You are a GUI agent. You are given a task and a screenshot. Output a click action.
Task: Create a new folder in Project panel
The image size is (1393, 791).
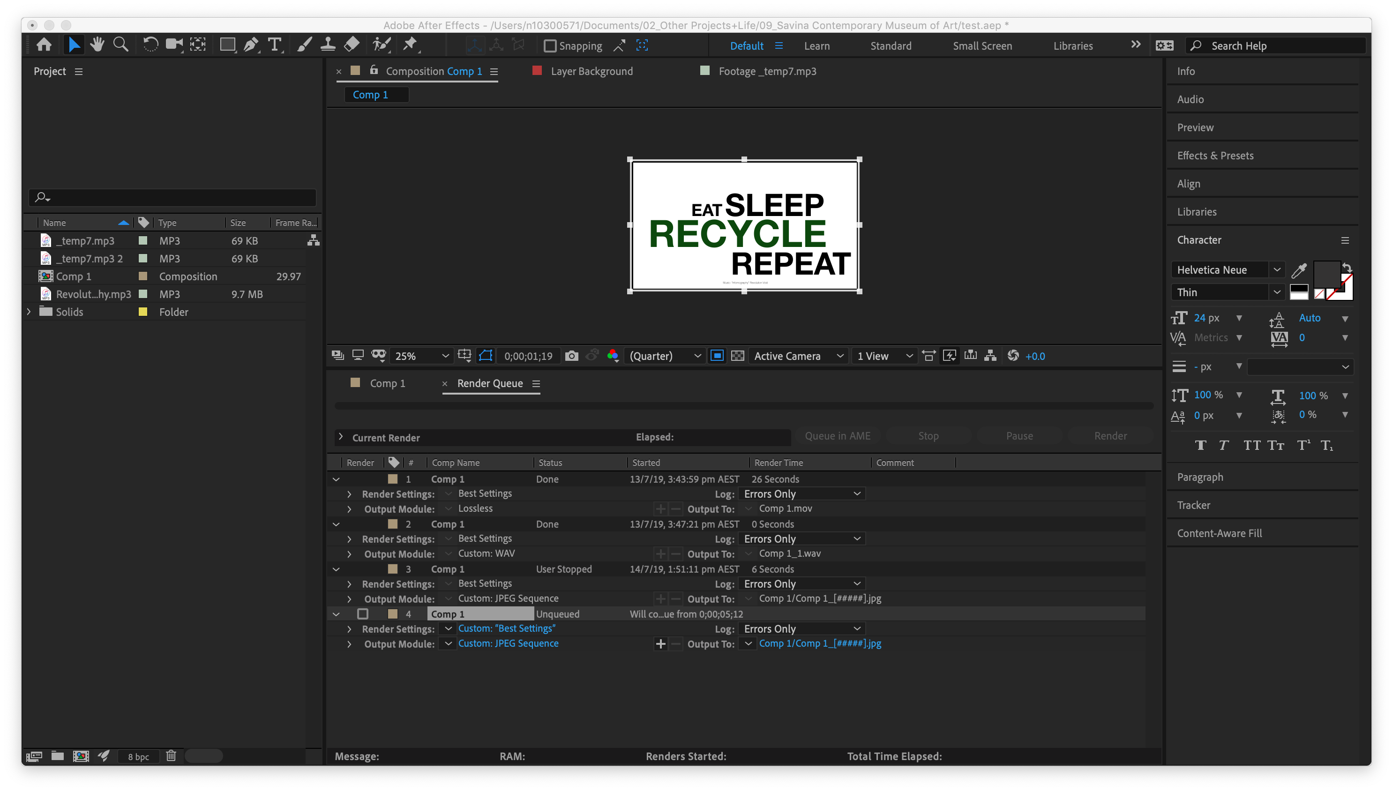58,756
